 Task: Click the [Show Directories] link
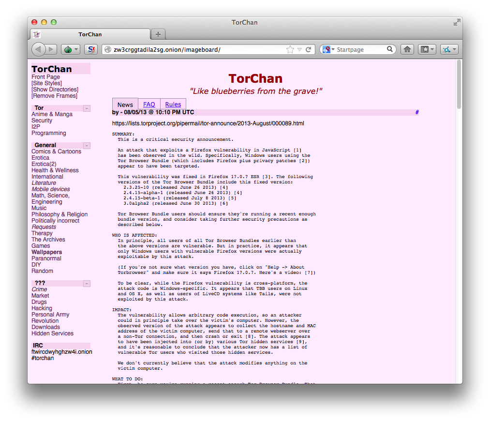55,90
